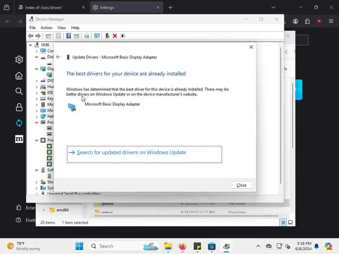Open Microsoft Store from the taskbar

click(212, 246)
